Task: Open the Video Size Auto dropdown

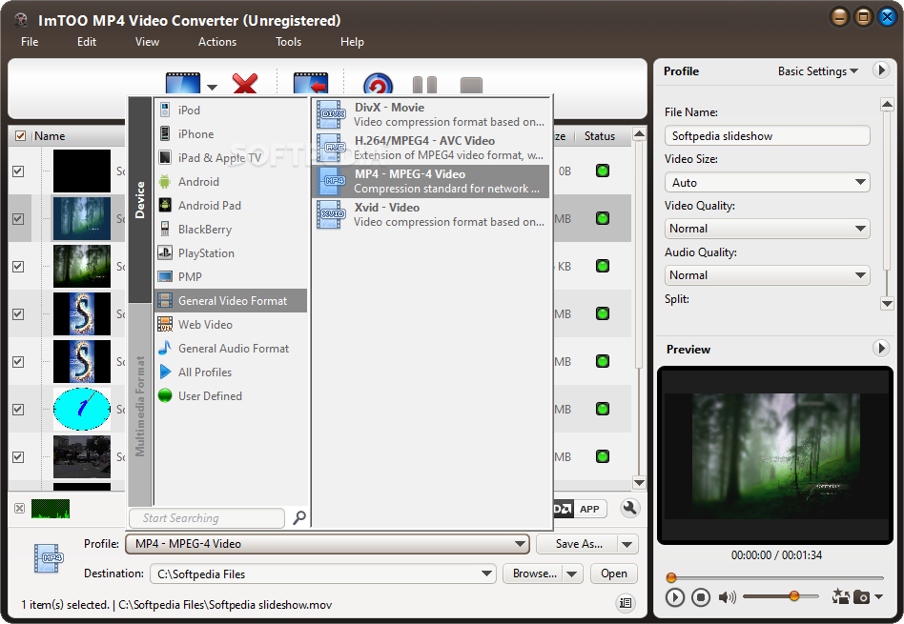Action: click(767, 183)
